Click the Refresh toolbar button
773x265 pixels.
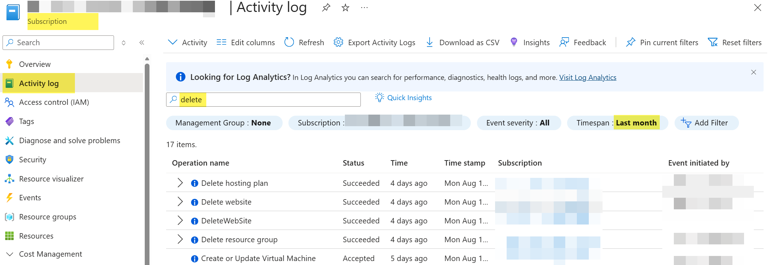304,43
